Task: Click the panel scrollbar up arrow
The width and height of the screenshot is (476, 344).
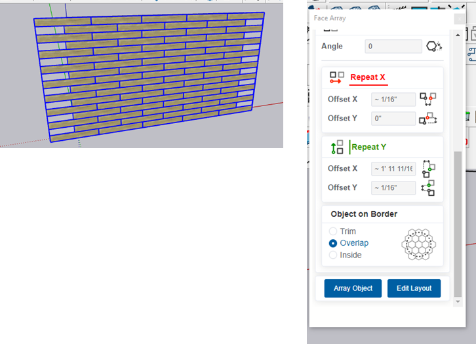Action: pyautogui.click(x=458, y=35)
